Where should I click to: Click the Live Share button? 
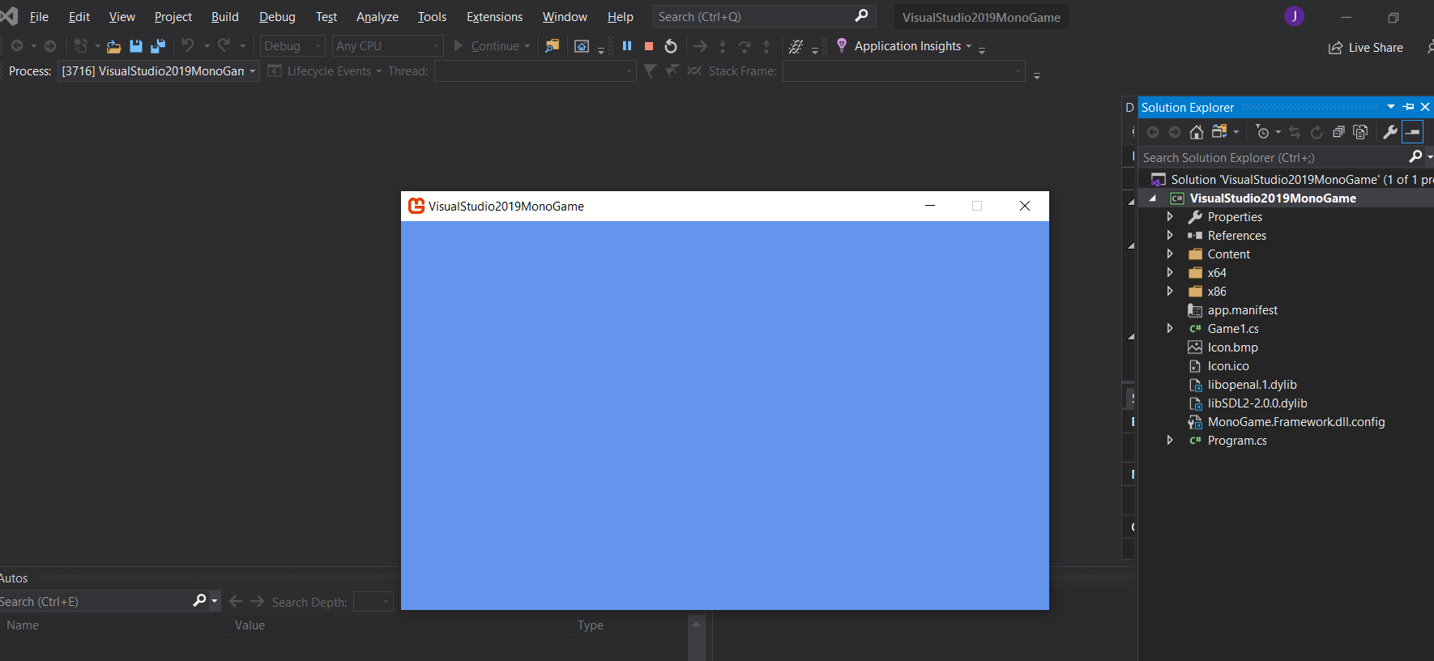[x=1366, y=48]
